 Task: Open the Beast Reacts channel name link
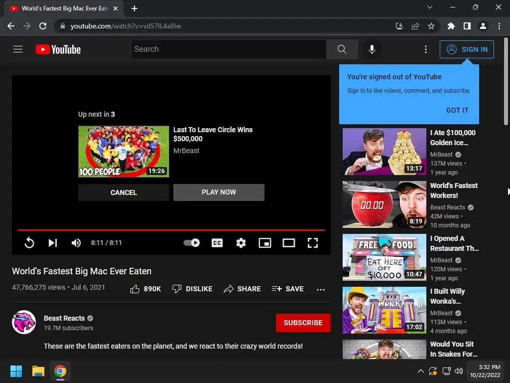64,318
